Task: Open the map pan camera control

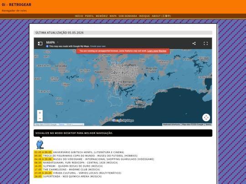Action: [206, 118]
